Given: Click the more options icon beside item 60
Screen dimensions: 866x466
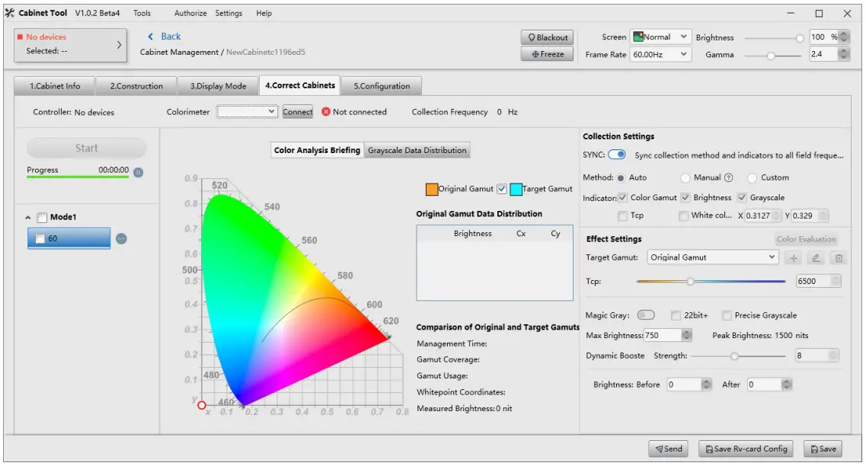Looking at the screenshot, I should [121, 239].
